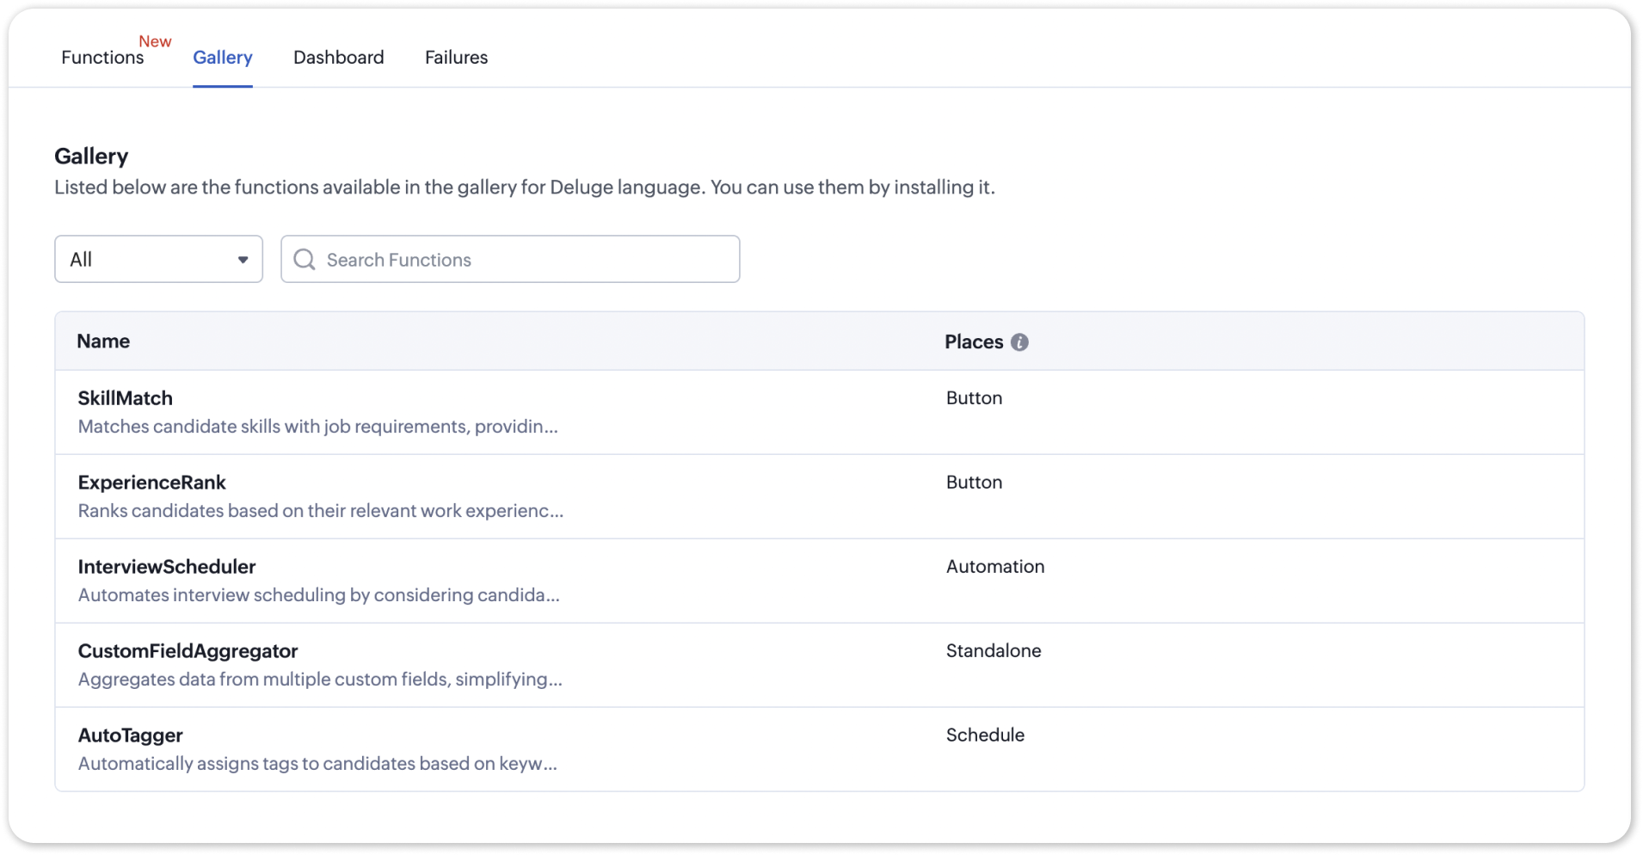This screenshot has height=855, width=1643.
Task: Open the All category combo box
Action: tap(146, 260)
